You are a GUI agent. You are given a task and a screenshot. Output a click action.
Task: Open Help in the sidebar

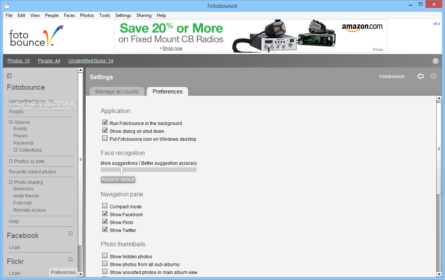[x=14, y=221]
